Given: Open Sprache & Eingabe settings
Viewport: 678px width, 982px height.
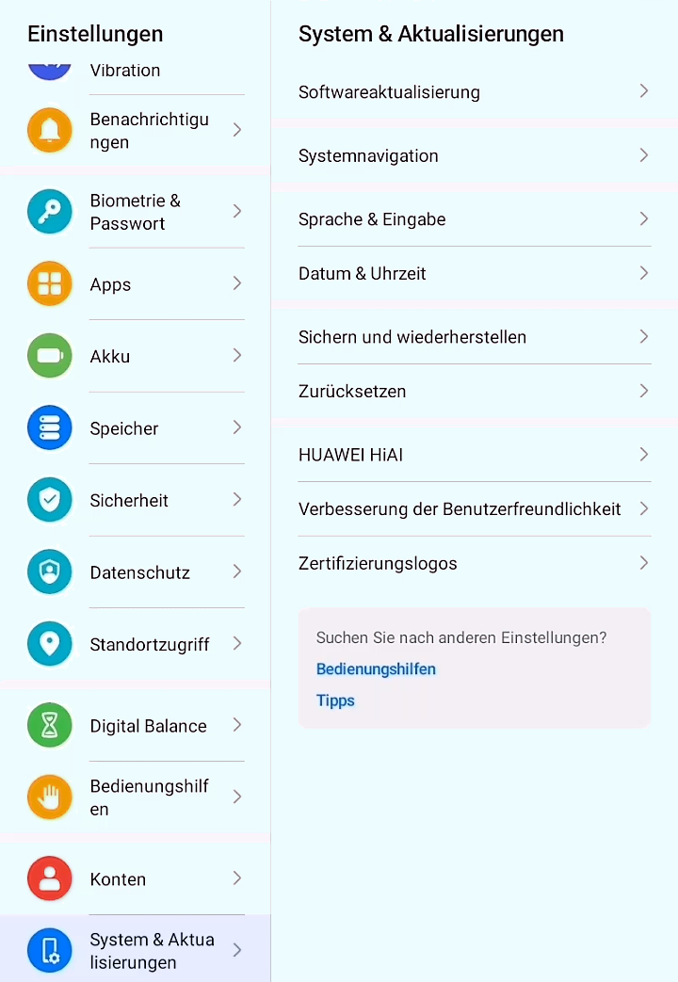Looking at the screenshot, I should 372,219.
